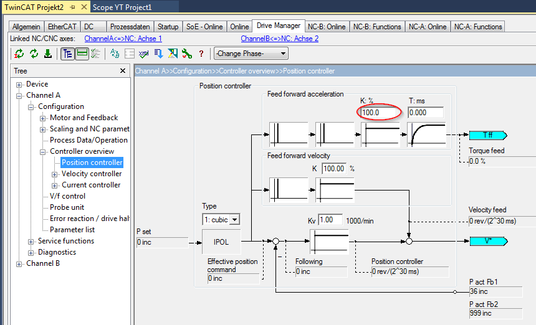The width and height of the screenshot is (536, 325).
Task: Click the blue down-arrow list icon
Action: pos(158,54)
